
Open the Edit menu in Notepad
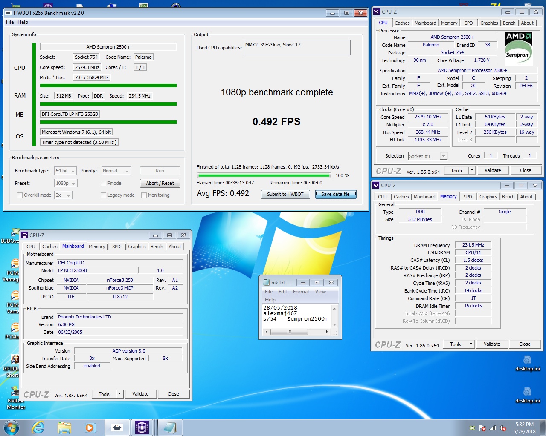coord(283,292)
